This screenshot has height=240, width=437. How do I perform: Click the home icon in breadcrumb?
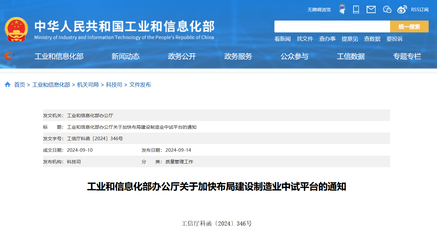click(x=7, y=84)
